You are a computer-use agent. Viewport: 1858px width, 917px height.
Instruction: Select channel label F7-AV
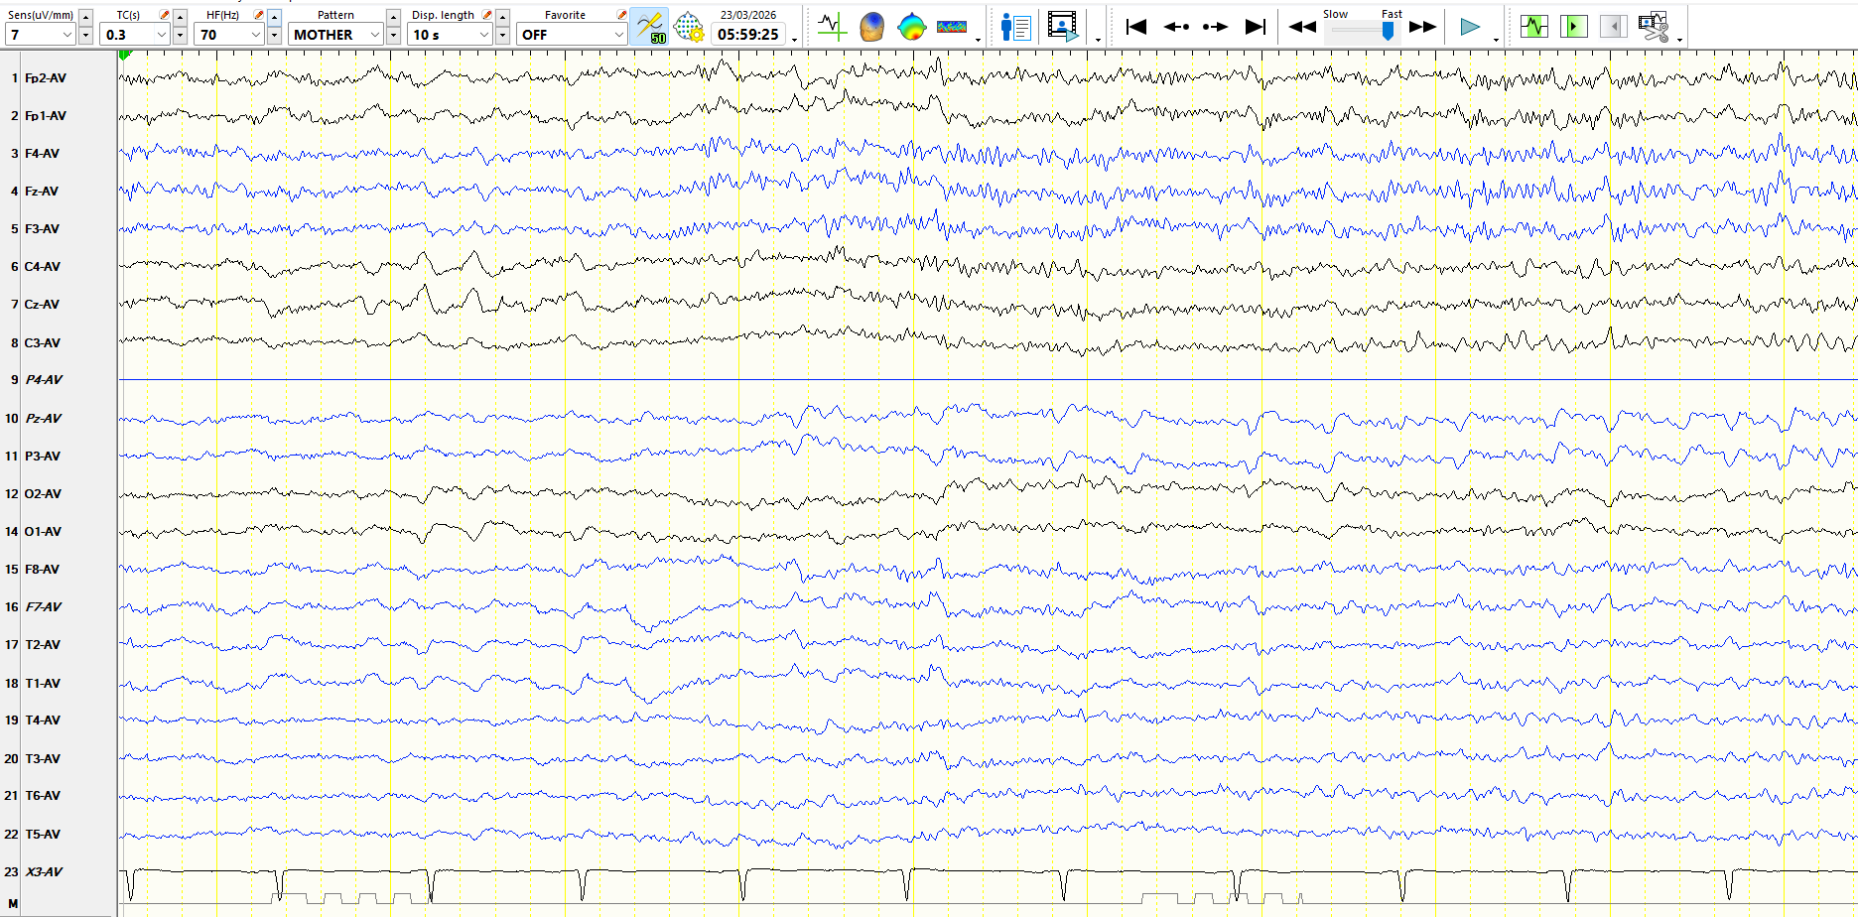click(x=44, y=607)
